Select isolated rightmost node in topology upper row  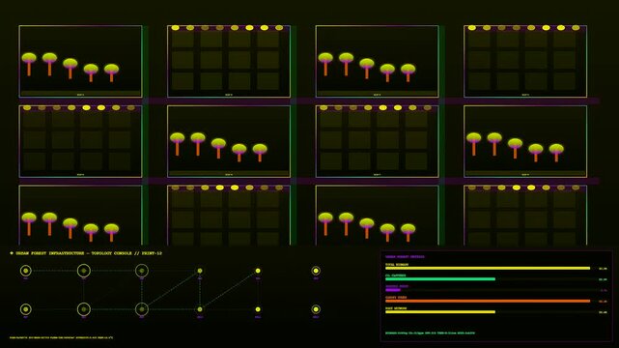click(x=316, y=271)
